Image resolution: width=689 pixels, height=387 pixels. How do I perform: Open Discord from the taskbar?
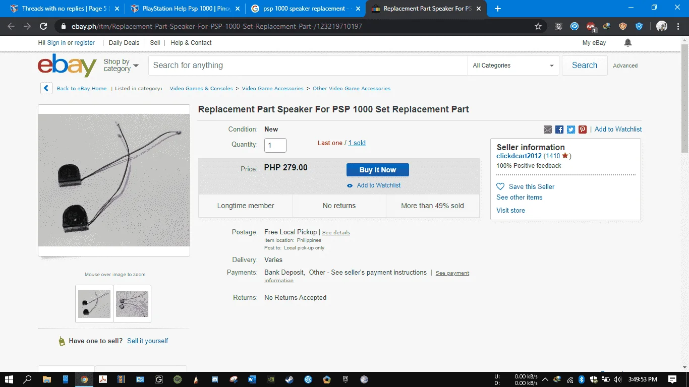click(x=215, y=379)
